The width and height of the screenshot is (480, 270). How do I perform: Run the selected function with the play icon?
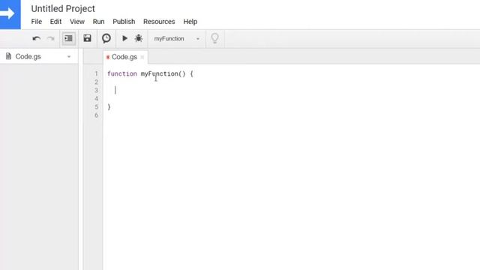[x=124, y=38]
